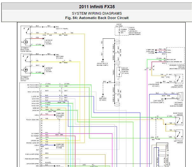The image size is (192, 167).
Task: Click the "BAT" pin label on control unit
Action: tap(38, 150)
